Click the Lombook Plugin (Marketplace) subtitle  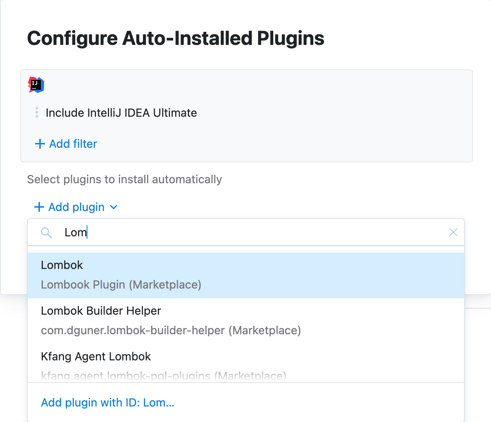(121, 284)
